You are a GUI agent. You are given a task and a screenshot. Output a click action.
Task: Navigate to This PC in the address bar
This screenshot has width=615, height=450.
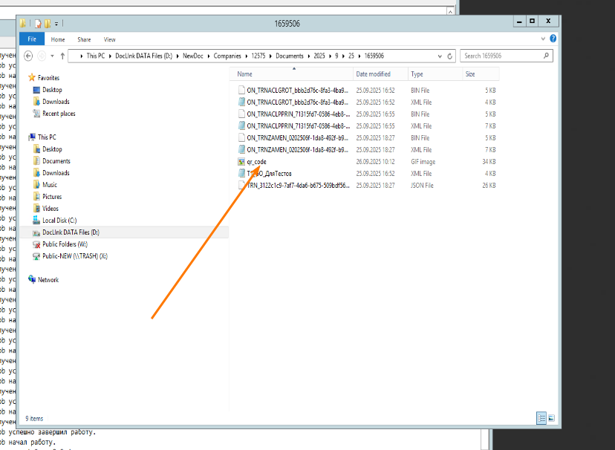tap(96, 56)
